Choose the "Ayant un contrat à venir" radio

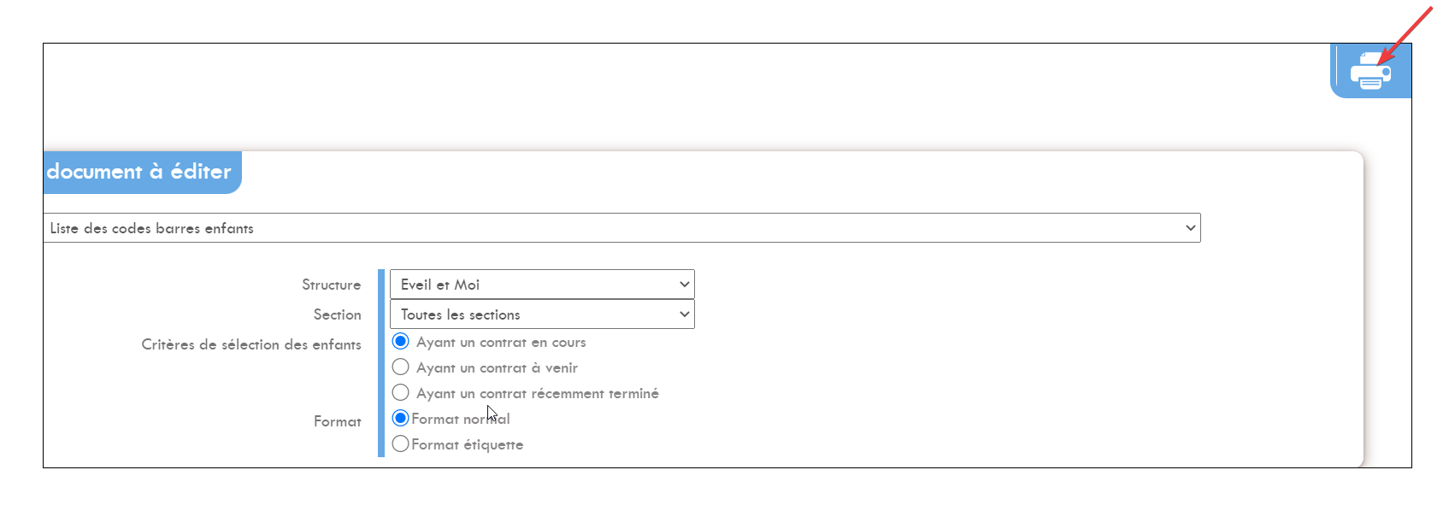pyautogui.click(x=400, y=367)
